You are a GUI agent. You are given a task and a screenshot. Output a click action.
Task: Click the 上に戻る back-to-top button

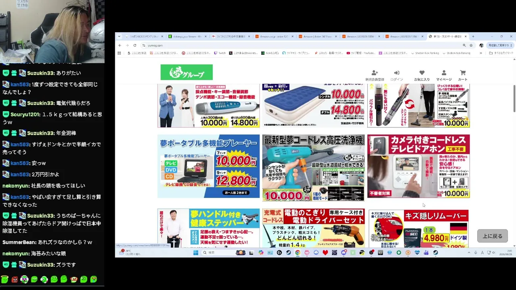pos(493,236)
